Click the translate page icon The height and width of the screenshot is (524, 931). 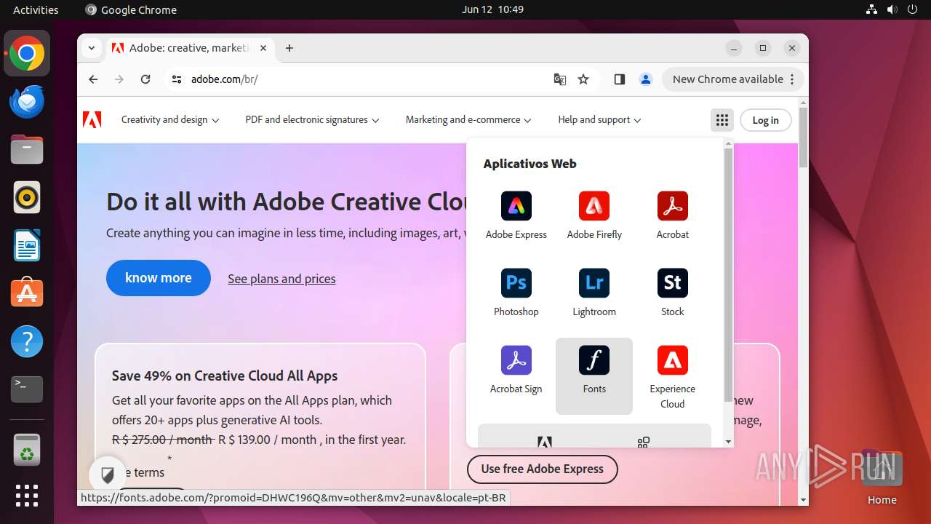point(560,79)
